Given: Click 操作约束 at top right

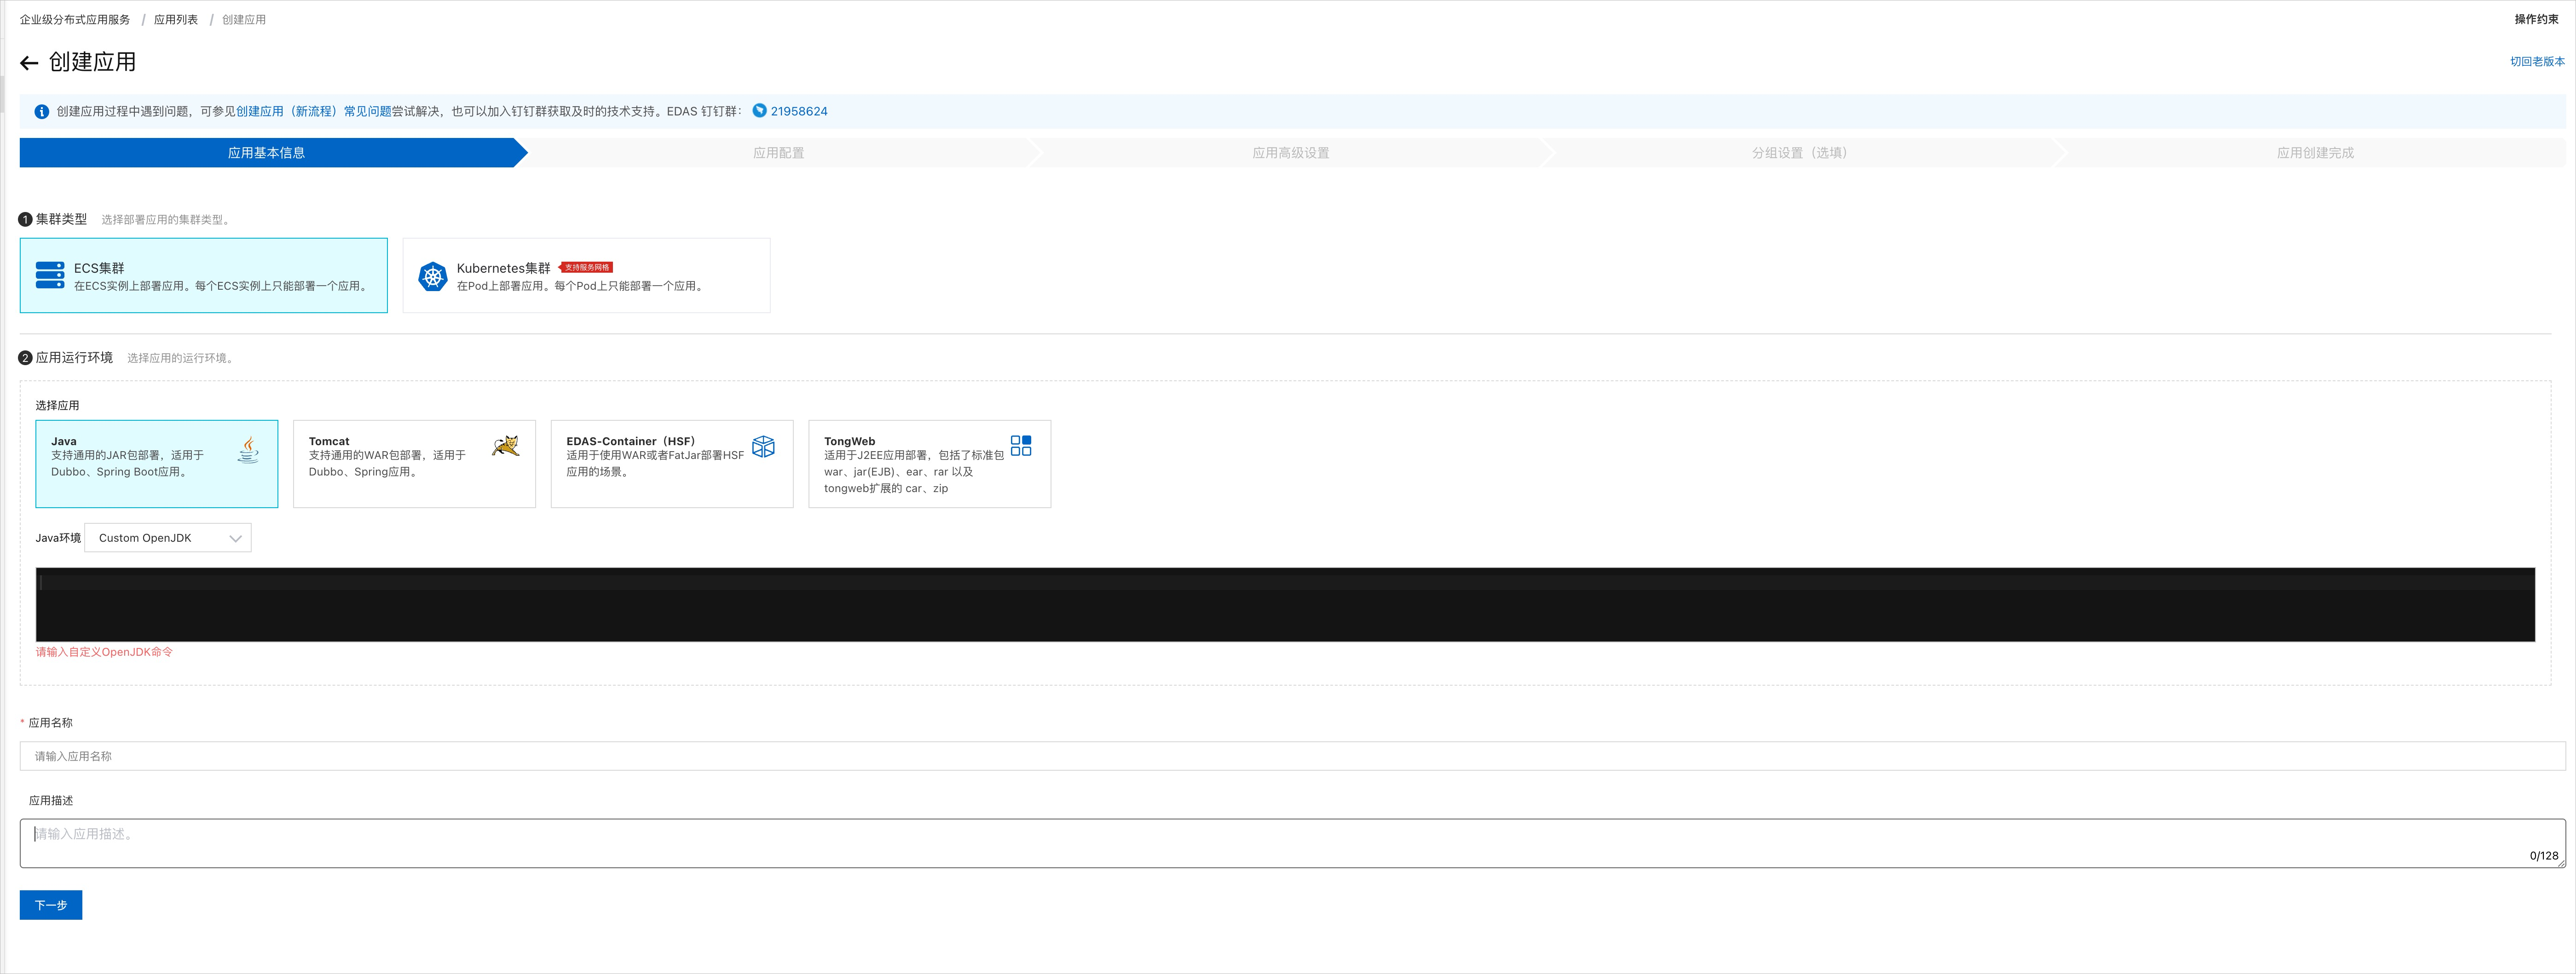Looking at the screenshot, I should click(x=2536, y=19).
